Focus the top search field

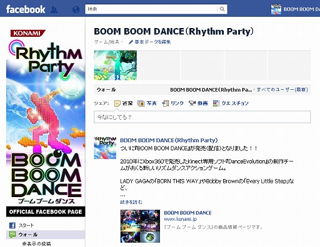coord(151,9)
